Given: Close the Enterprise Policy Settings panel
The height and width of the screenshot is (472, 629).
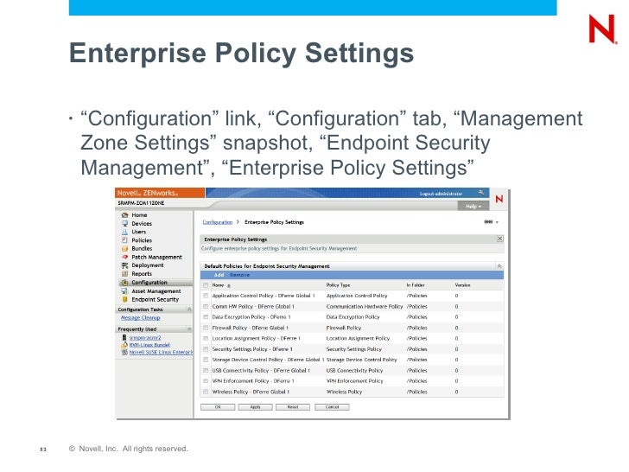Looking at the screenshot, I should click(x=499, y=239).
